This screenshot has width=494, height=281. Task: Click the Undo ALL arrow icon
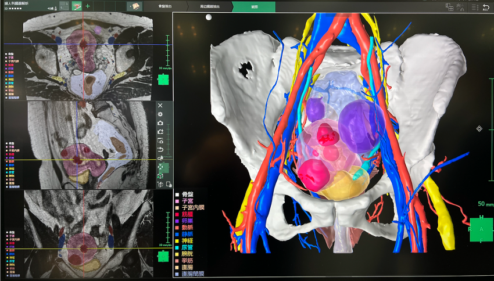(x=486, y=7)
